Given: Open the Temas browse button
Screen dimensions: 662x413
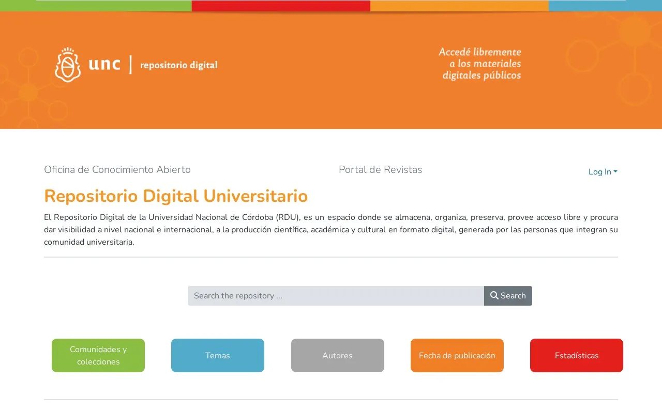Looking at the screenshot, I should [218, 355].
